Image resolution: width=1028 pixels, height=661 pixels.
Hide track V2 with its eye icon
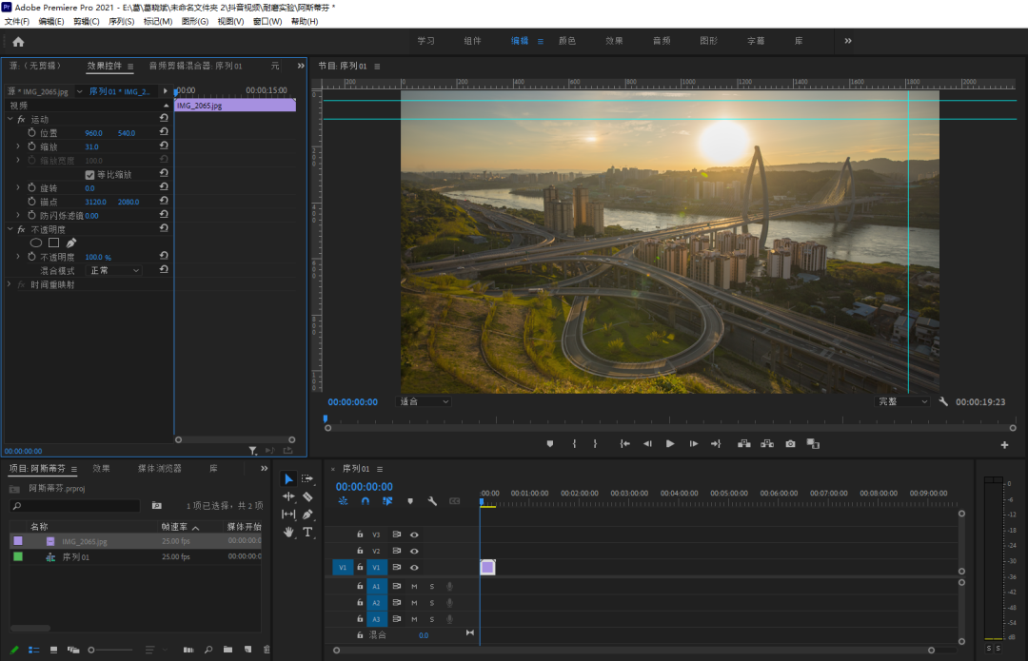pyautogui.click(x=414, y=551)
